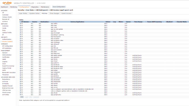Go to Logging settings

[5, 62]
